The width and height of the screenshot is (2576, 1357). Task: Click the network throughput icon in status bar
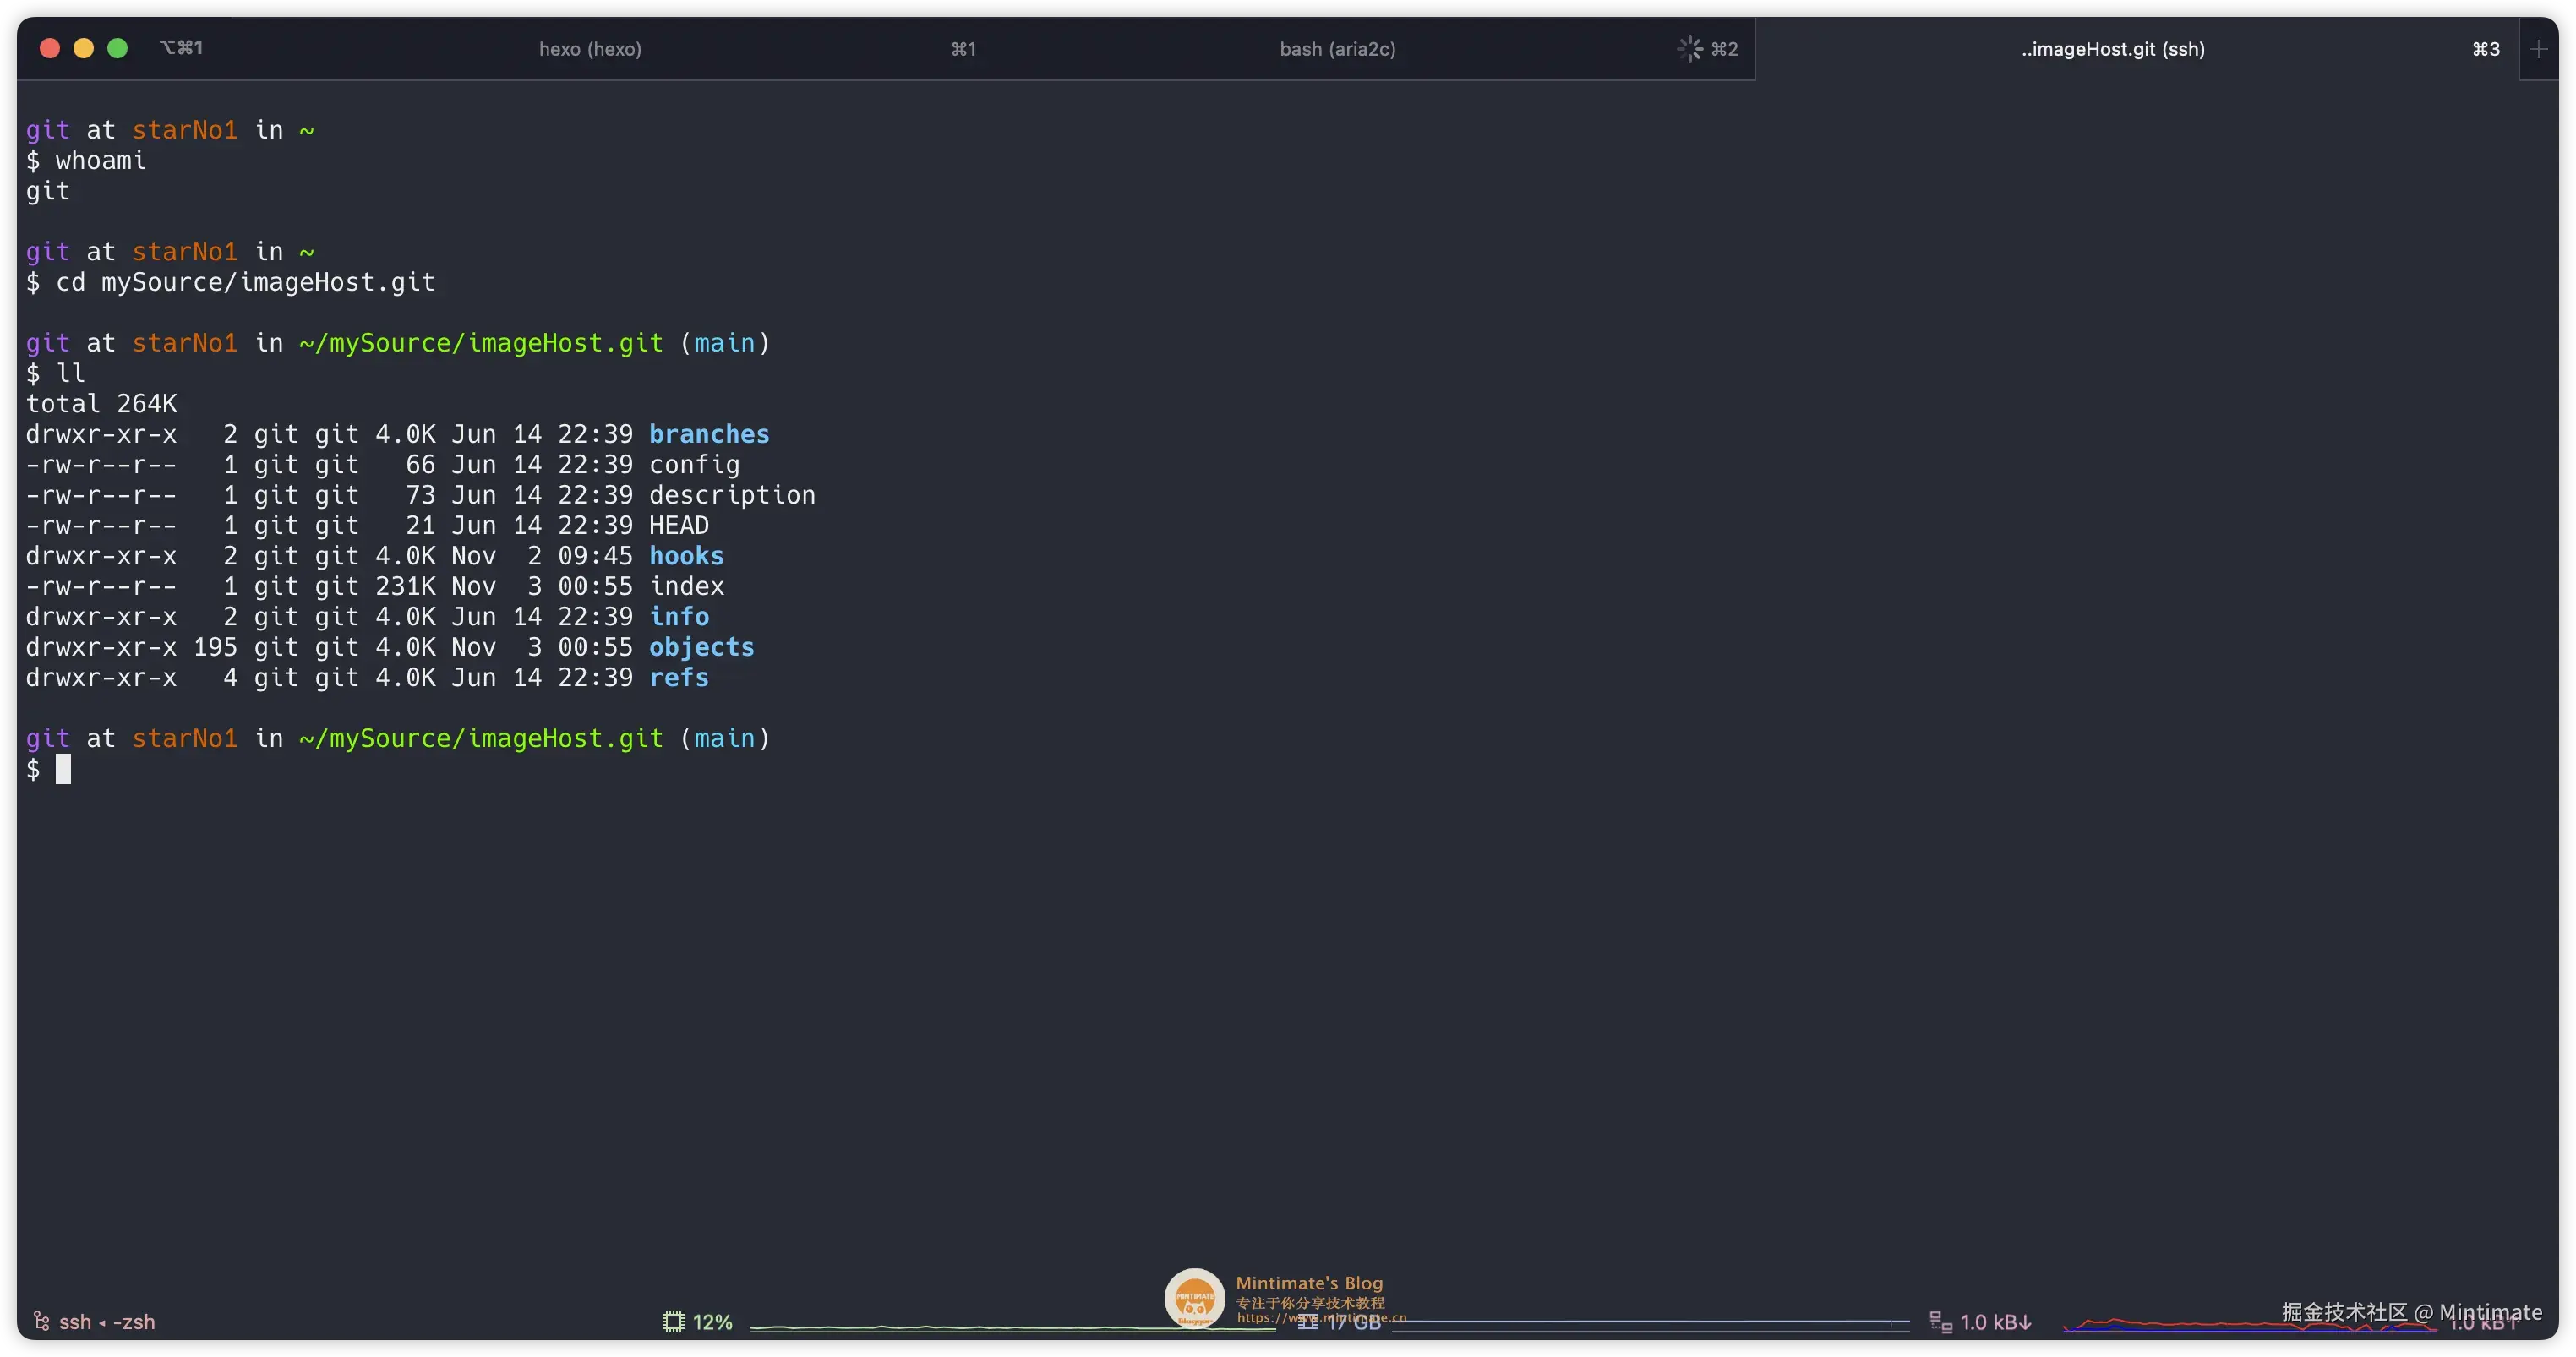[1940, 1322]
